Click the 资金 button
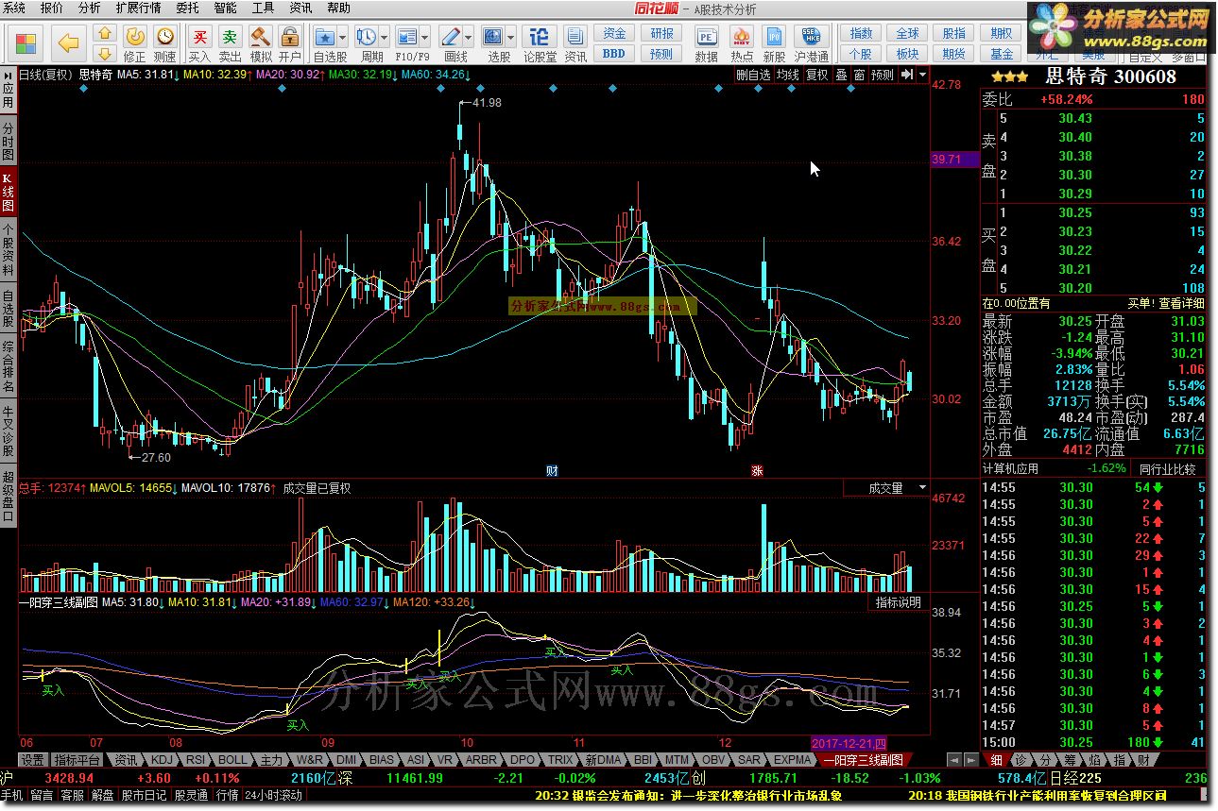Image resolution: width=1218 pixels, height=811 pixels. coord(614,34)
